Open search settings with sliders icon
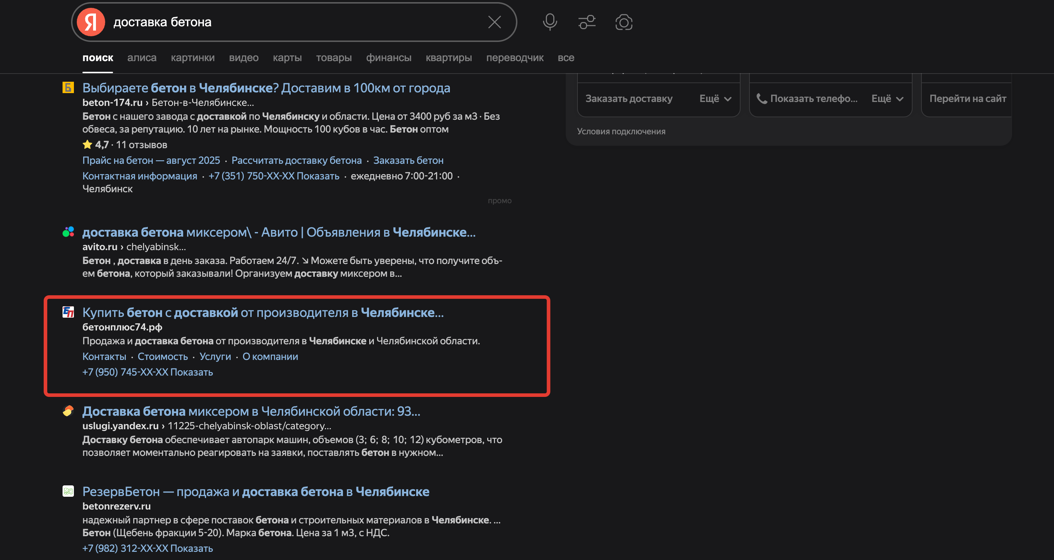The width and height of the screenshot is (1054, 560). click(587, 22)
